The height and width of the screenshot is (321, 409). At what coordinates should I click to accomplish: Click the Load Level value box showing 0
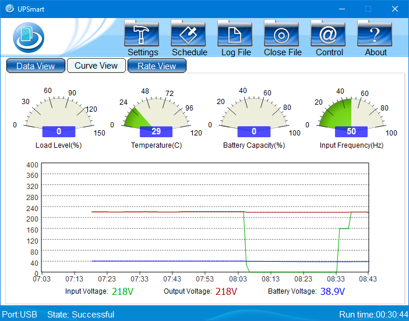tap(59, 131)
